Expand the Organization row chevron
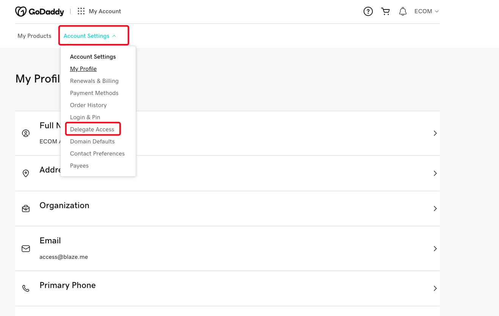 435,209
